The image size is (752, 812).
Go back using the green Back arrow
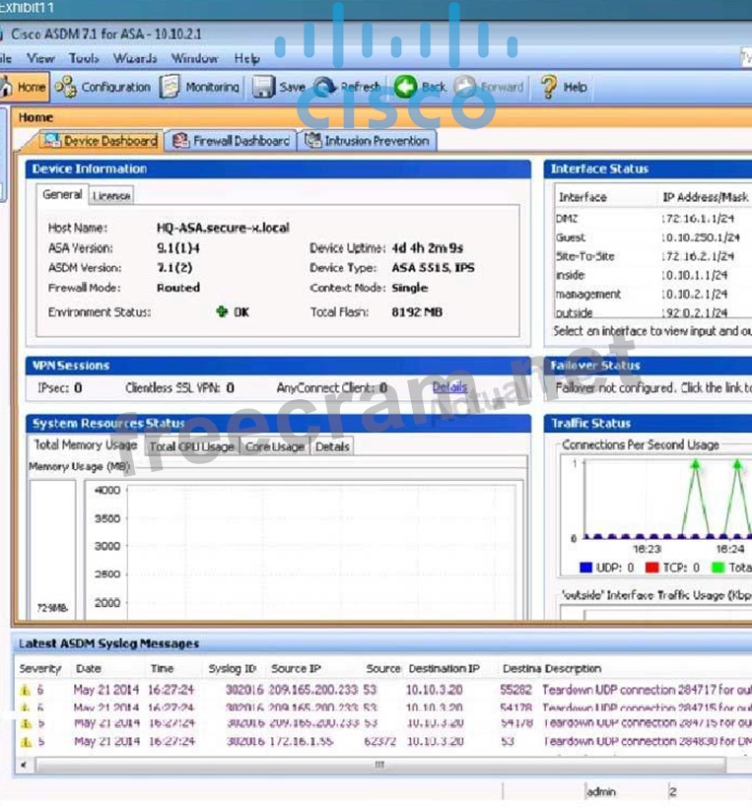405,87
